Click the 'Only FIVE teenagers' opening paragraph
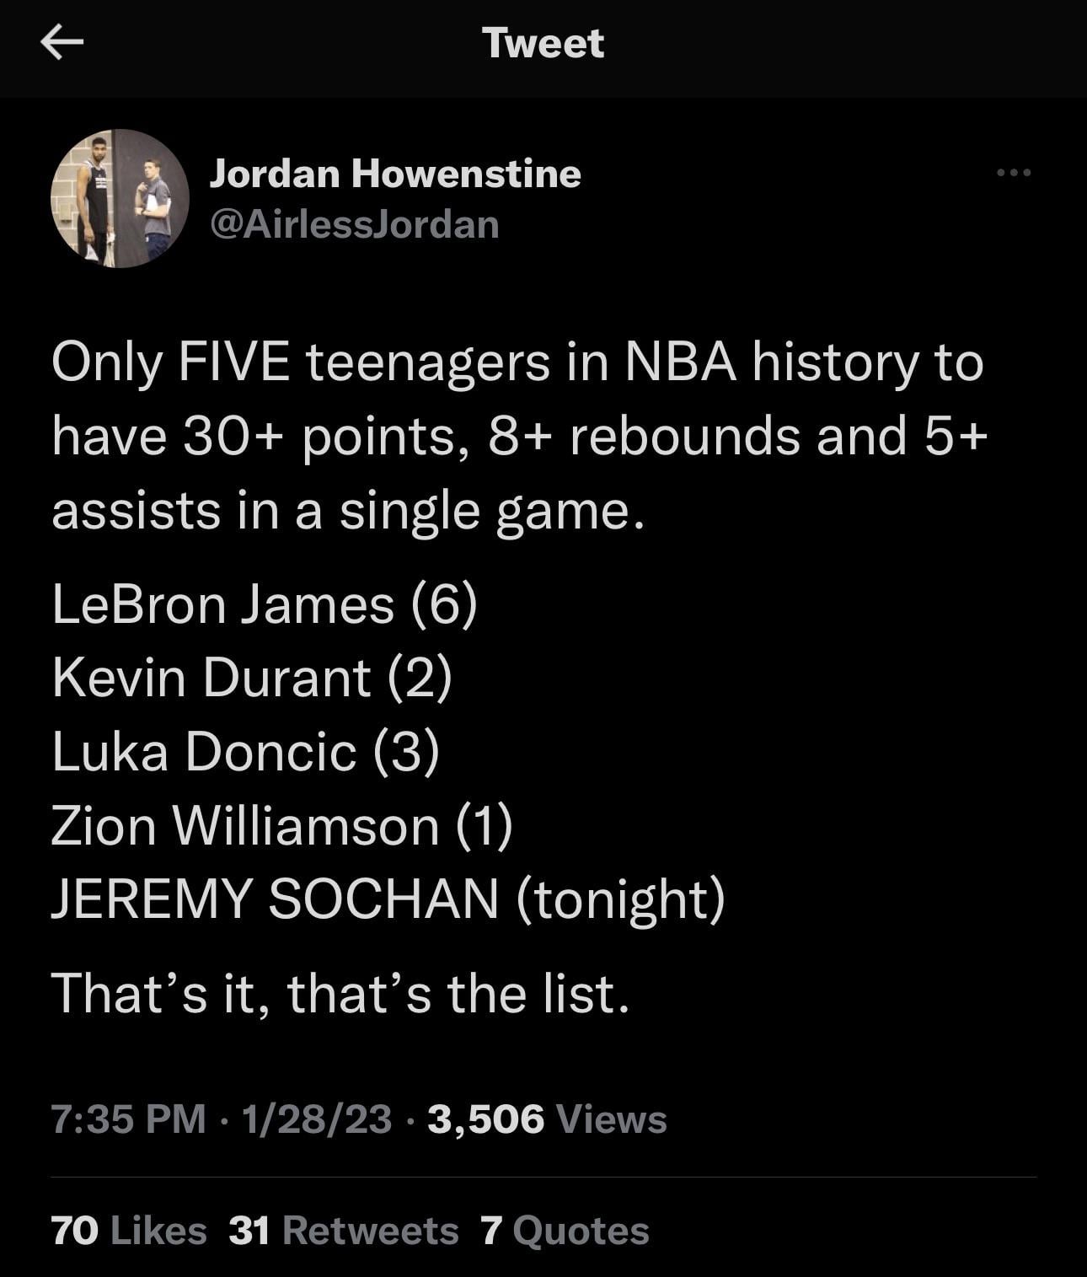 pyautogui.click(x=517, y=362)
